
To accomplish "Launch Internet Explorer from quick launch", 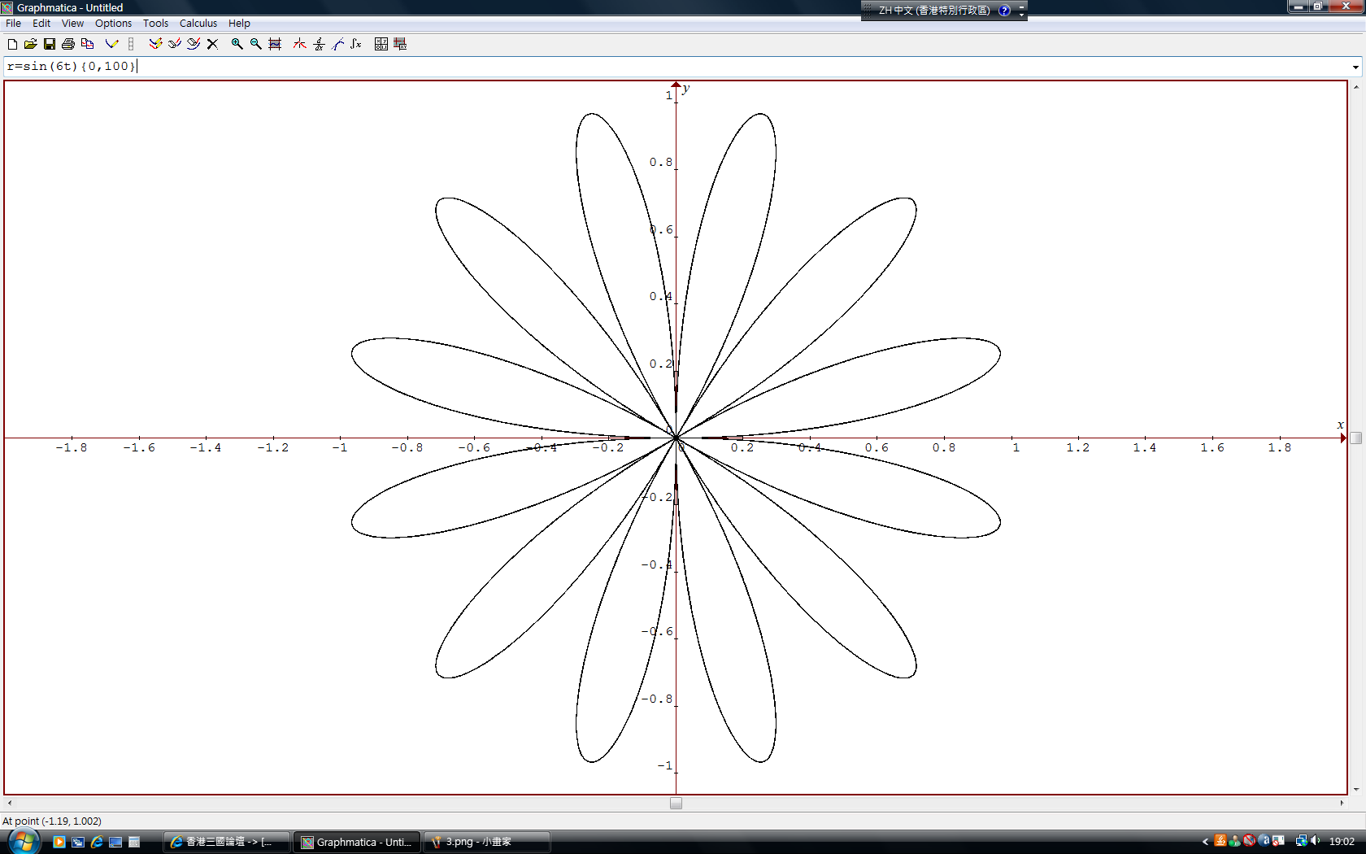I will [x=97, y=842].
